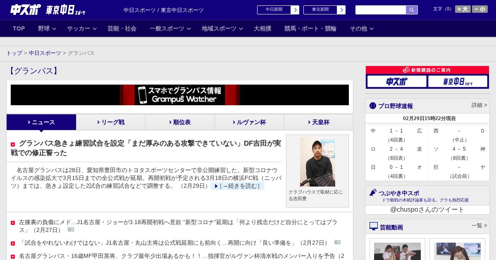Open 芸能動画 heading link
The height and width of the screenshot is (260, 496).
point(391,227)
